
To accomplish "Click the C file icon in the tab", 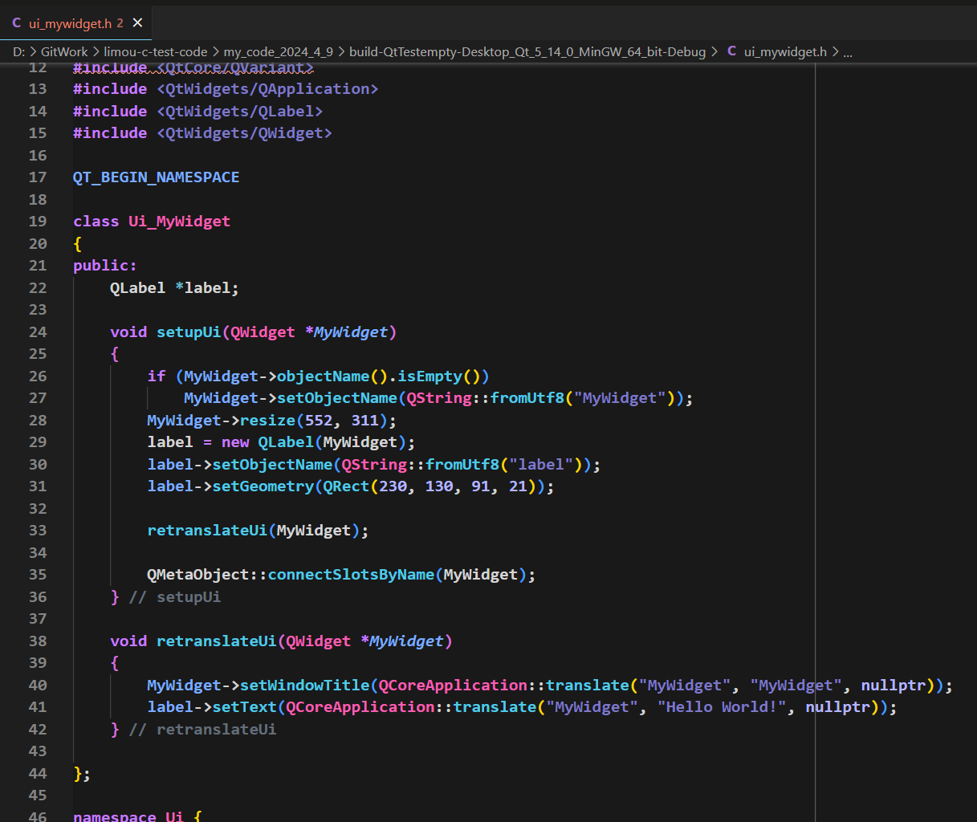I will [17, 23].
